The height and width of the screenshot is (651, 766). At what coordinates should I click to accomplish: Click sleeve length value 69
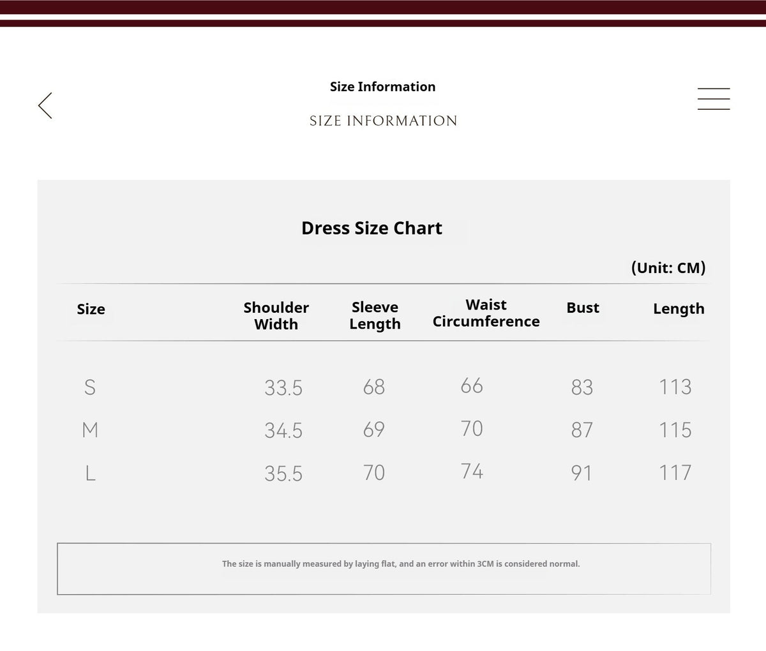374,430
